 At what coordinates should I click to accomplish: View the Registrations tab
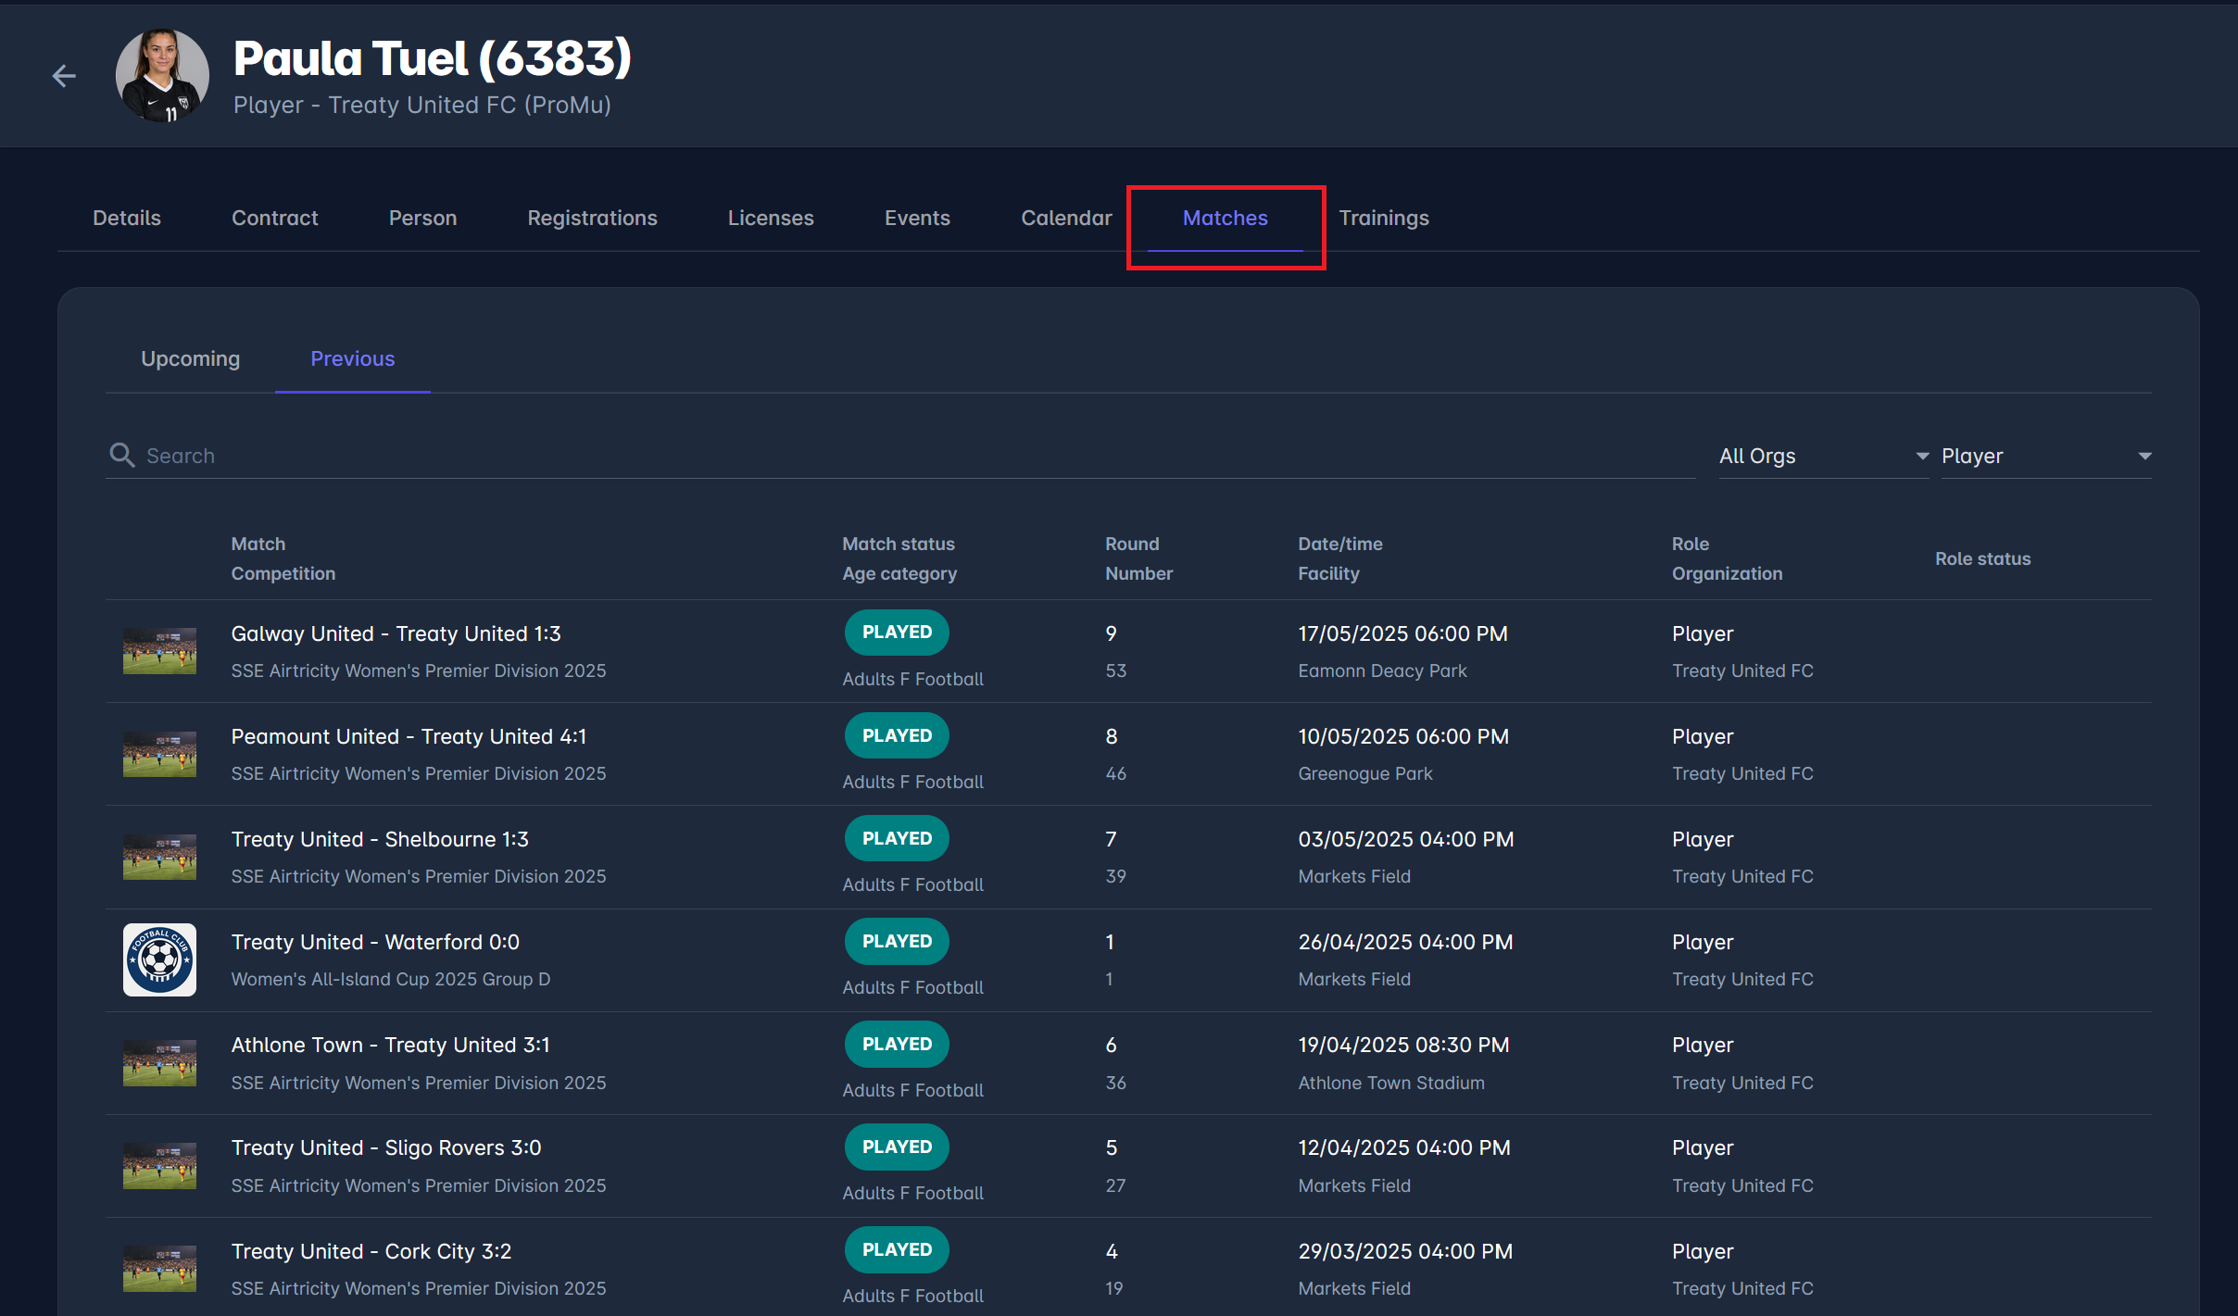[x=593, y=218]
